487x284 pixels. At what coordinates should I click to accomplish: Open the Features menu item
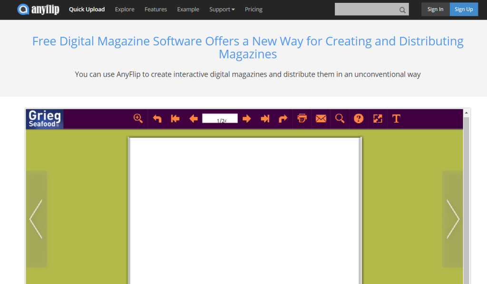(156, 9)
